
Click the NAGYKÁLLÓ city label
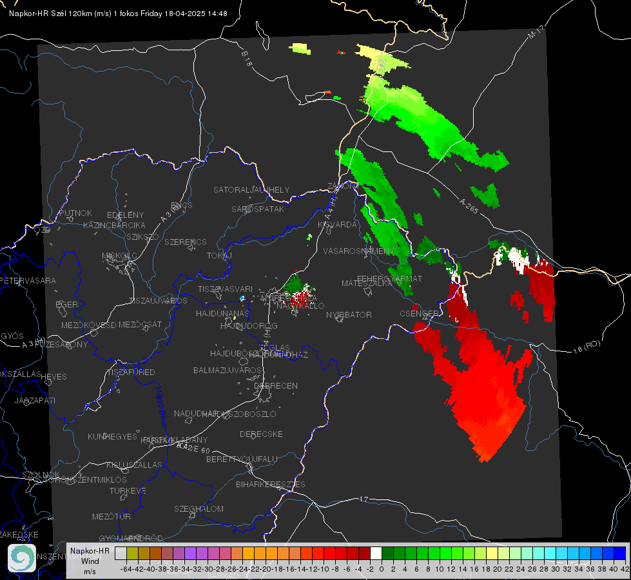click(300, 306)
